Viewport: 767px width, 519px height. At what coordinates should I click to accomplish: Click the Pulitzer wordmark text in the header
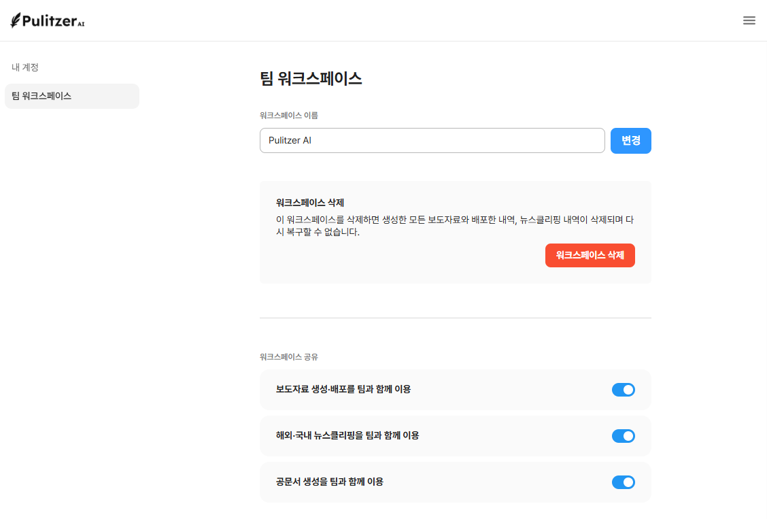coord(48,21)
